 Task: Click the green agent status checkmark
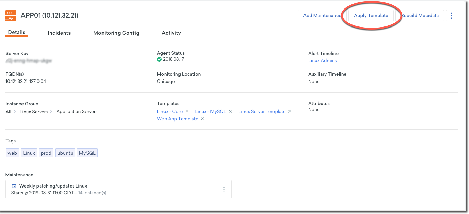pyautogui.click(x=159, y=59)
